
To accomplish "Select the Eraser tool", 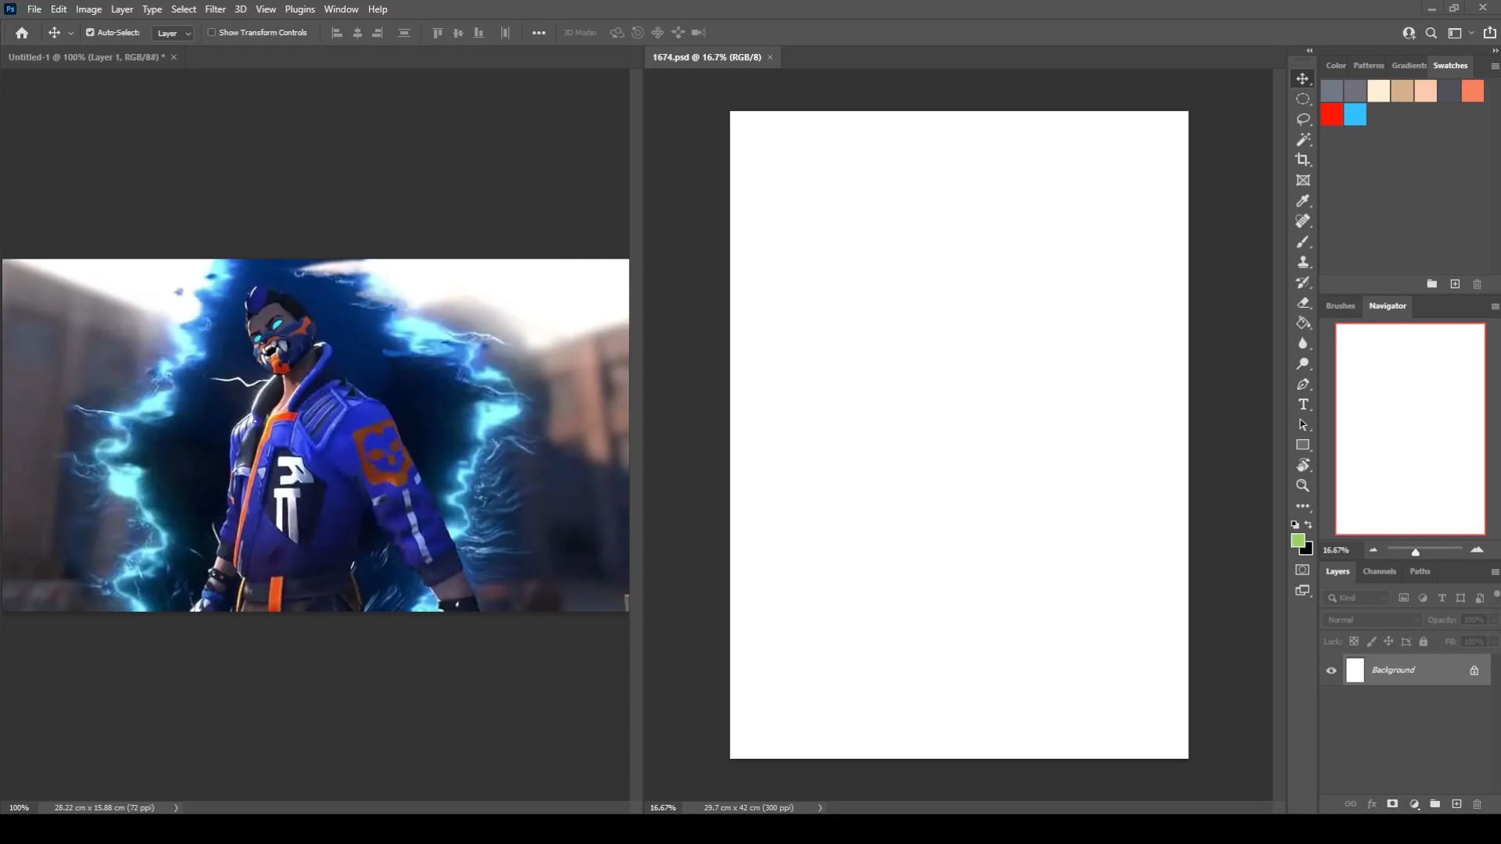I will click(1302, 302).
